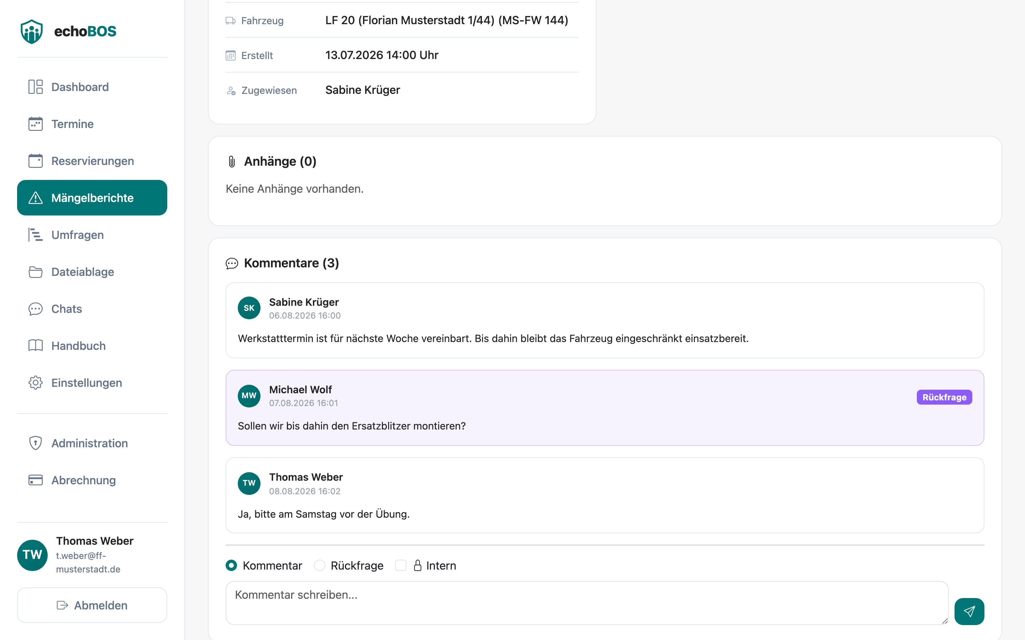Click the echoBOS shield logo
The height and width of the screenshot is (640, 1025).
pyautogui.click(x=32, y=31)
